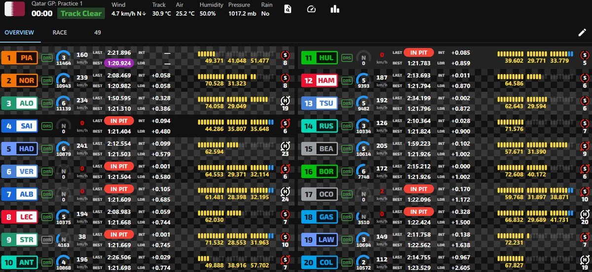Open the tab labeled 49

coord(97,33)
